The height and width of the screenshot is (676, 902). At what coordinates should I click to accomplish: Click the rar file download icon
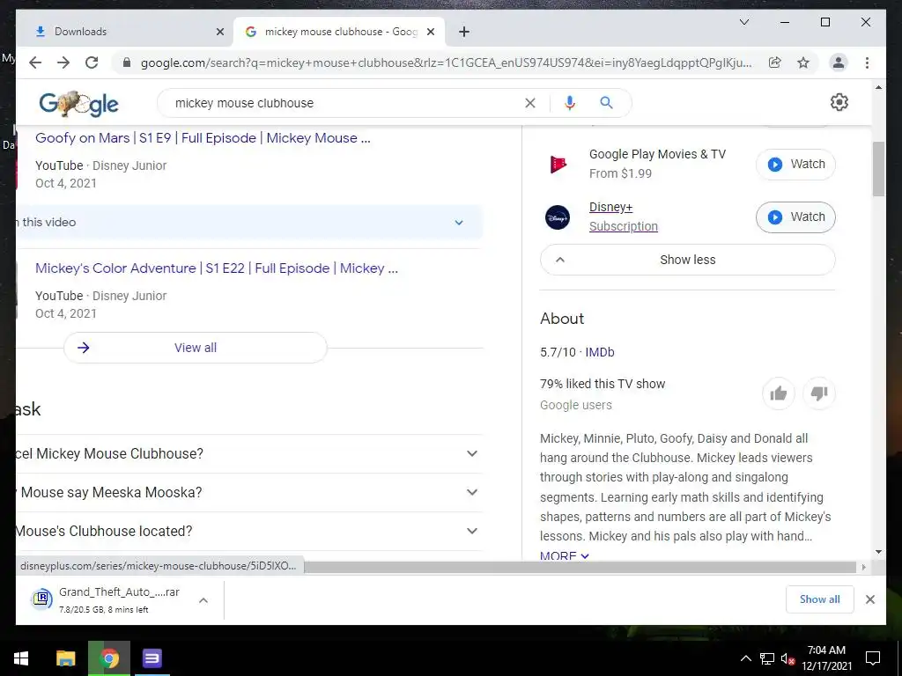(x=41, y=599)
